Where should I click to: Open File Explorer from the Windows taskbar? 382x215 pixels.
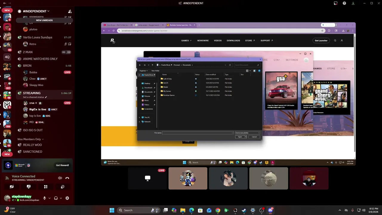tap(183, 210)
